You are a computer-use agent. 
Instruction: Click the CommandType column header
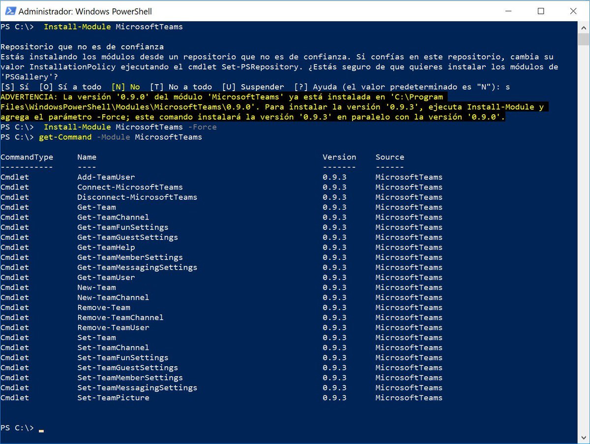tap(27, 157)
